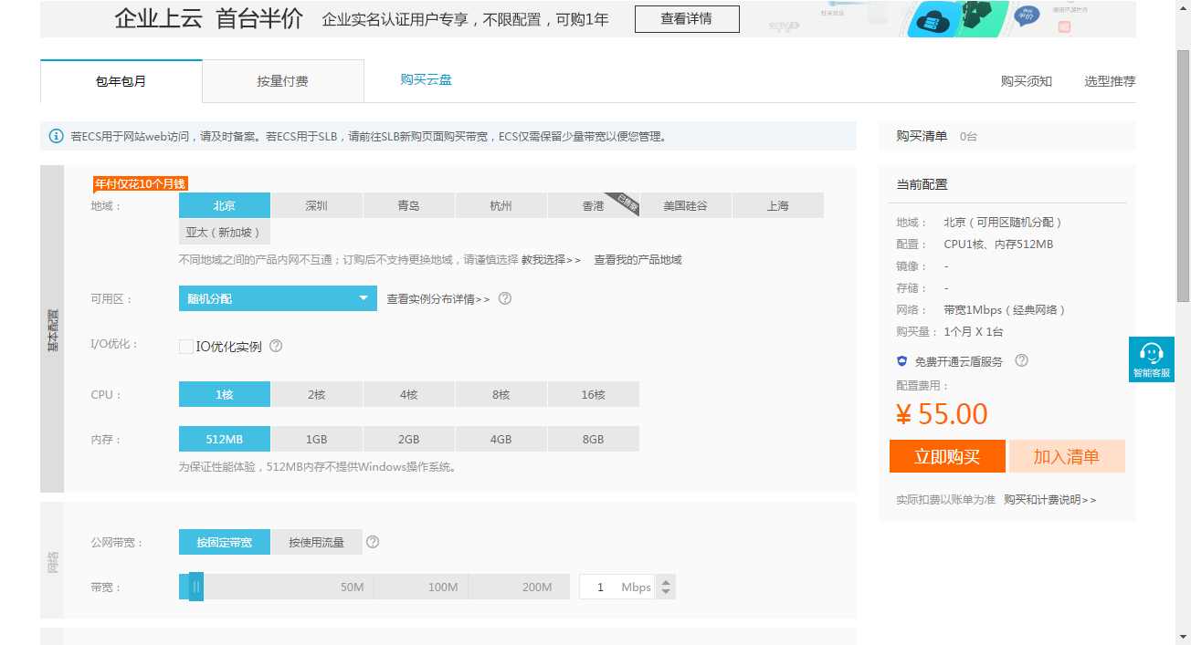Decrease bandwidth Mbps with down arrow

tap(667, 592)
